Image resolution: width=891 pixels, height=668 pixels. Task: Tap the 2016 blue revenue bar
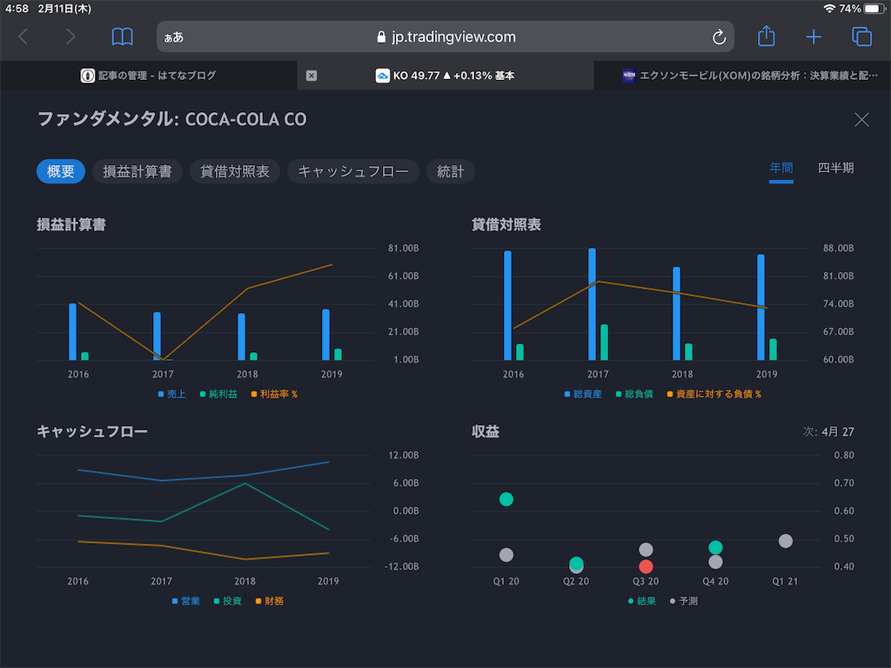pyautogui.click(x=73, y=331)
